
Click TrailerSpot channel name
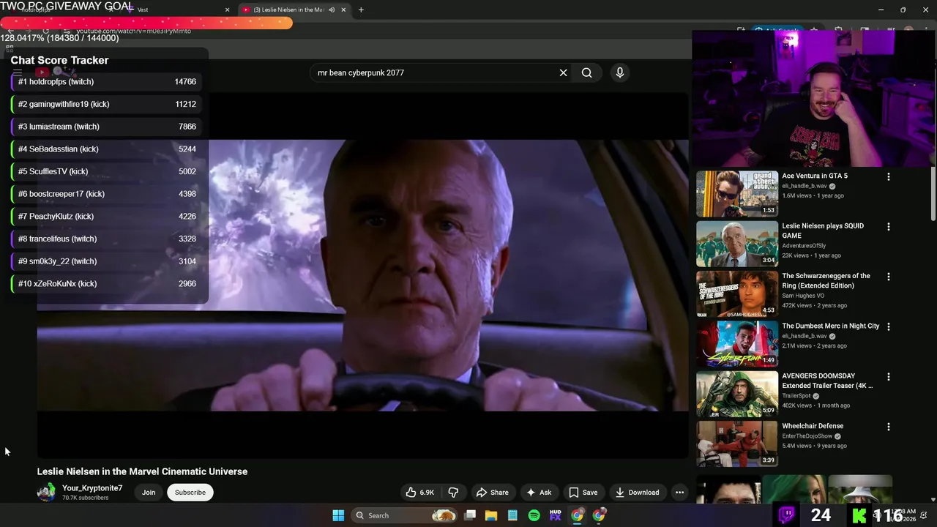click(796, 396)
